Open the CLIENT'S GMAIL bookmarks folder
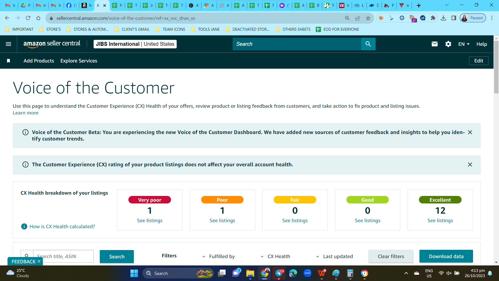This screenshot has height=281, width=499. coord(132,29)
